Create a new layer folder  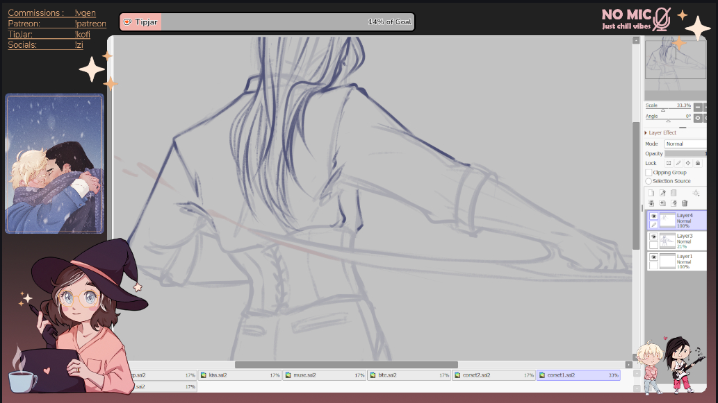coord(674,193)
